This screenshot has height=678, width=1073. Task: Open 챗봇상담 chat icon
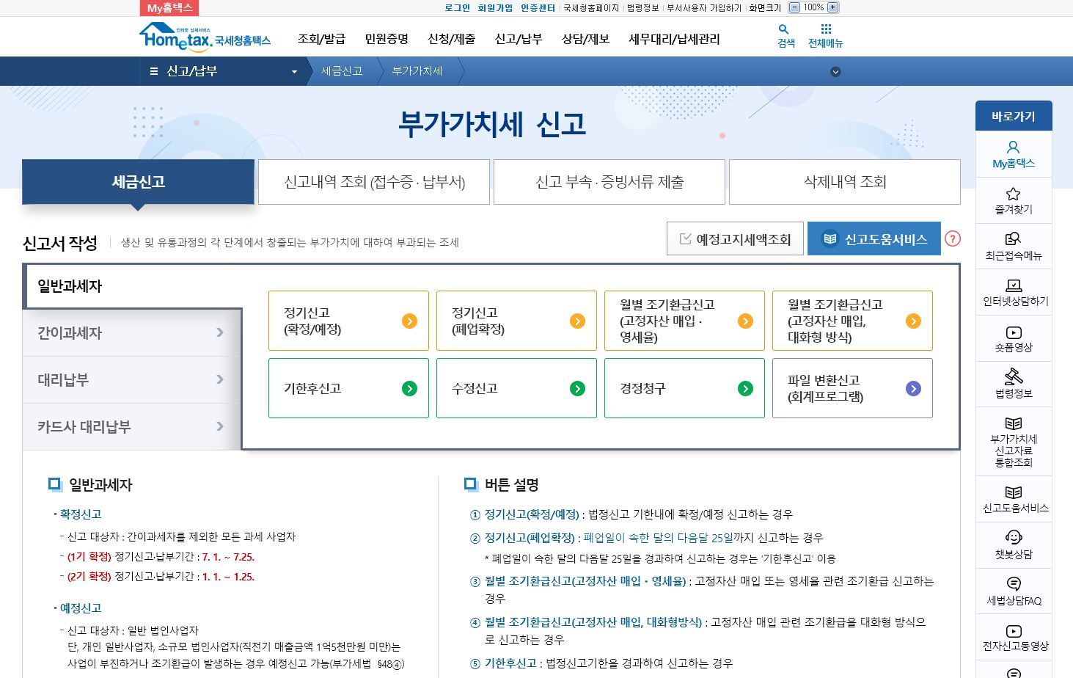pyautogui.click(x=1013, y=544)
